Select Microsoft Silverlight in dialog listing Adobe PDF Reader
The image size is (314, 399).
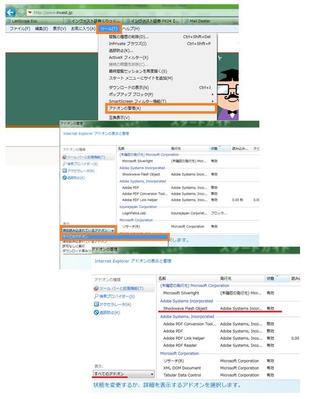pos(228,293)
